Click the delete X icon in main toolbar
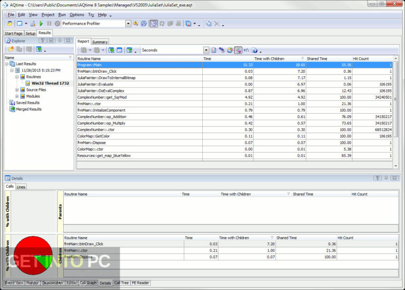Screen dimensions: 405x290 click(x=217, y=23)
